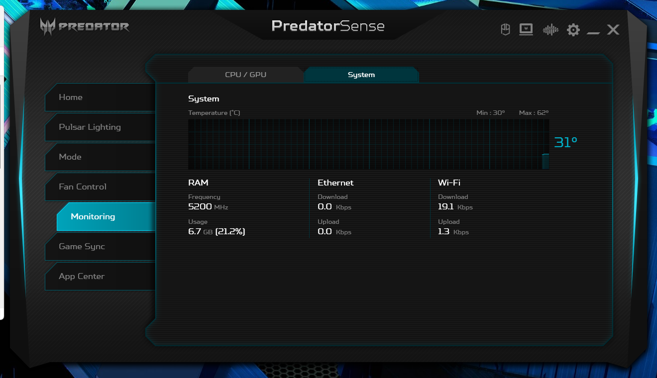Close the PredatorSense window
This screenshot has width=657, height=378.
click(613, 30)
